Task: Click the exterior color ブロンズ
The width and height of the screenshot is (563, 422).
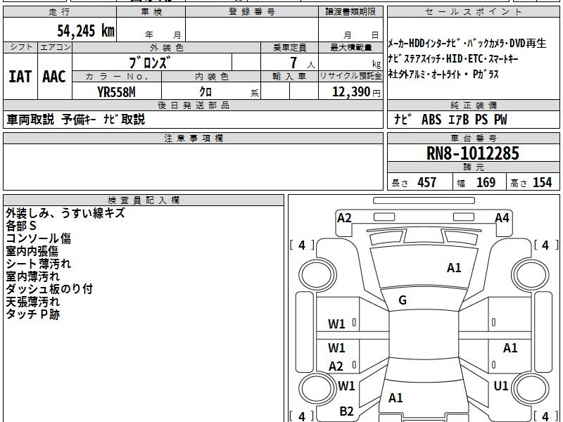Action: tap(148, 63)
